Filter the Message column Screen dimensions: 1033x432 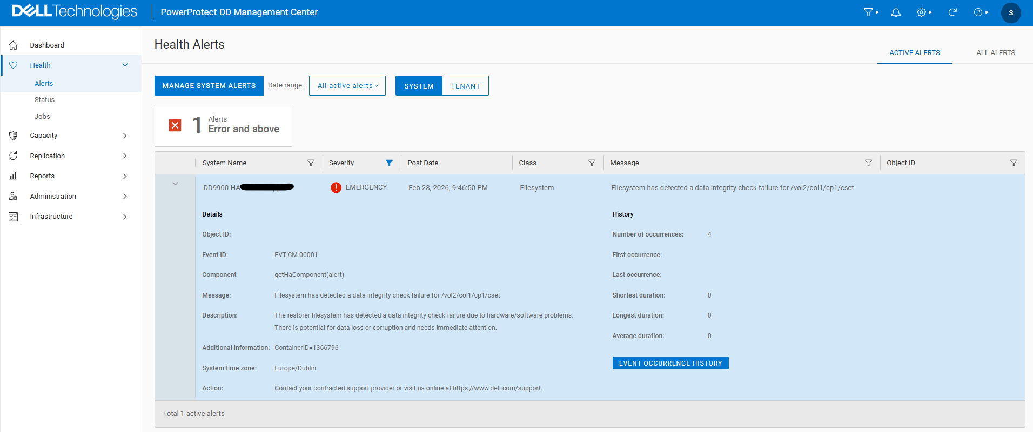tap(868, 163)
